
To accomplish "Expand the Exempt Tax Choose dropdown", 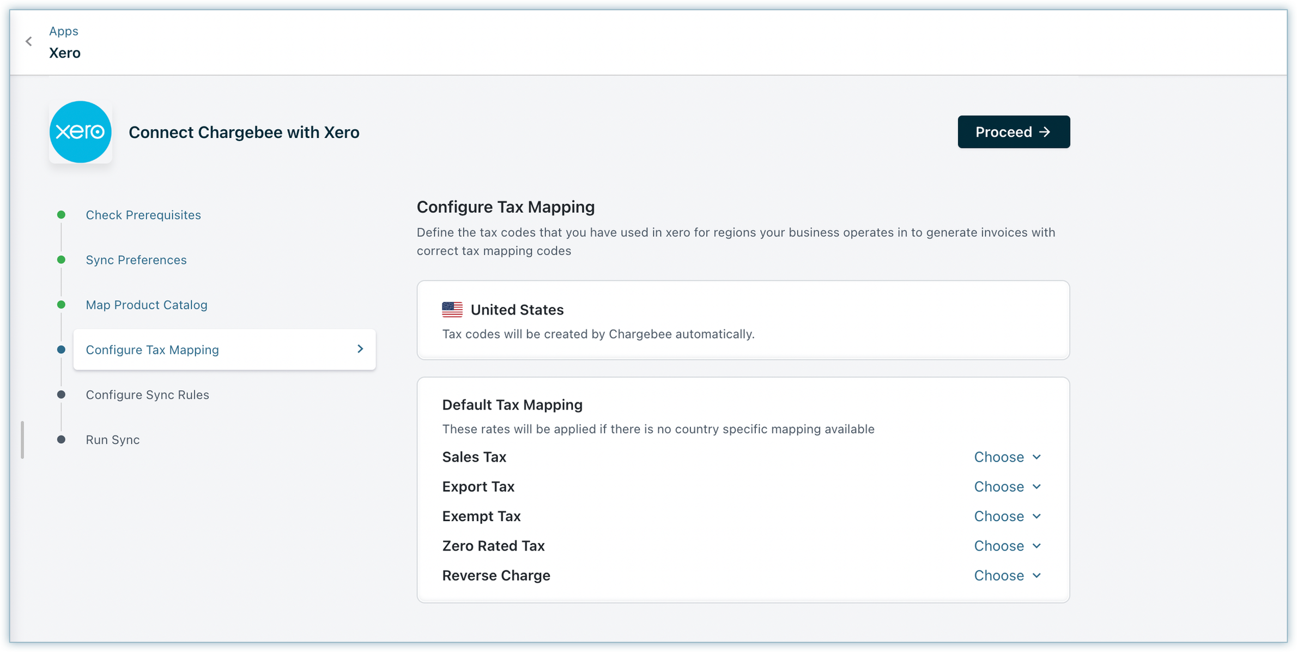I will pyautogui.click(x=1007, y=516).
